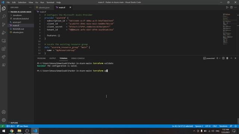Click the remote window indicator in status bar
Viewport: 239px width, 134px height.
[3, 126]
